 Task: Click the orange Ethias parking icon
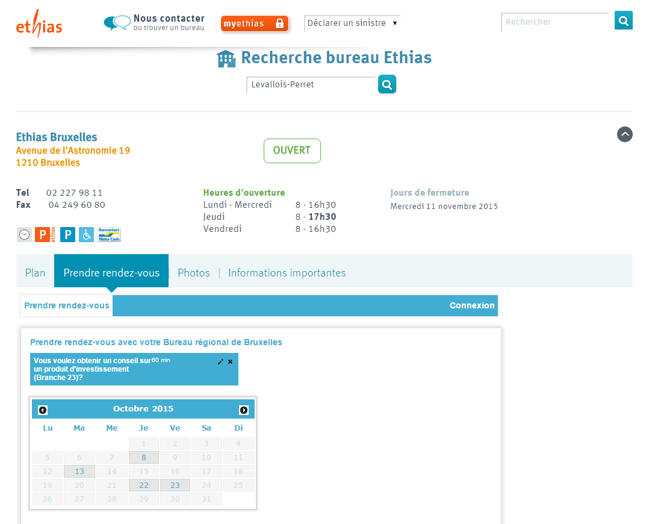[45, 234]
